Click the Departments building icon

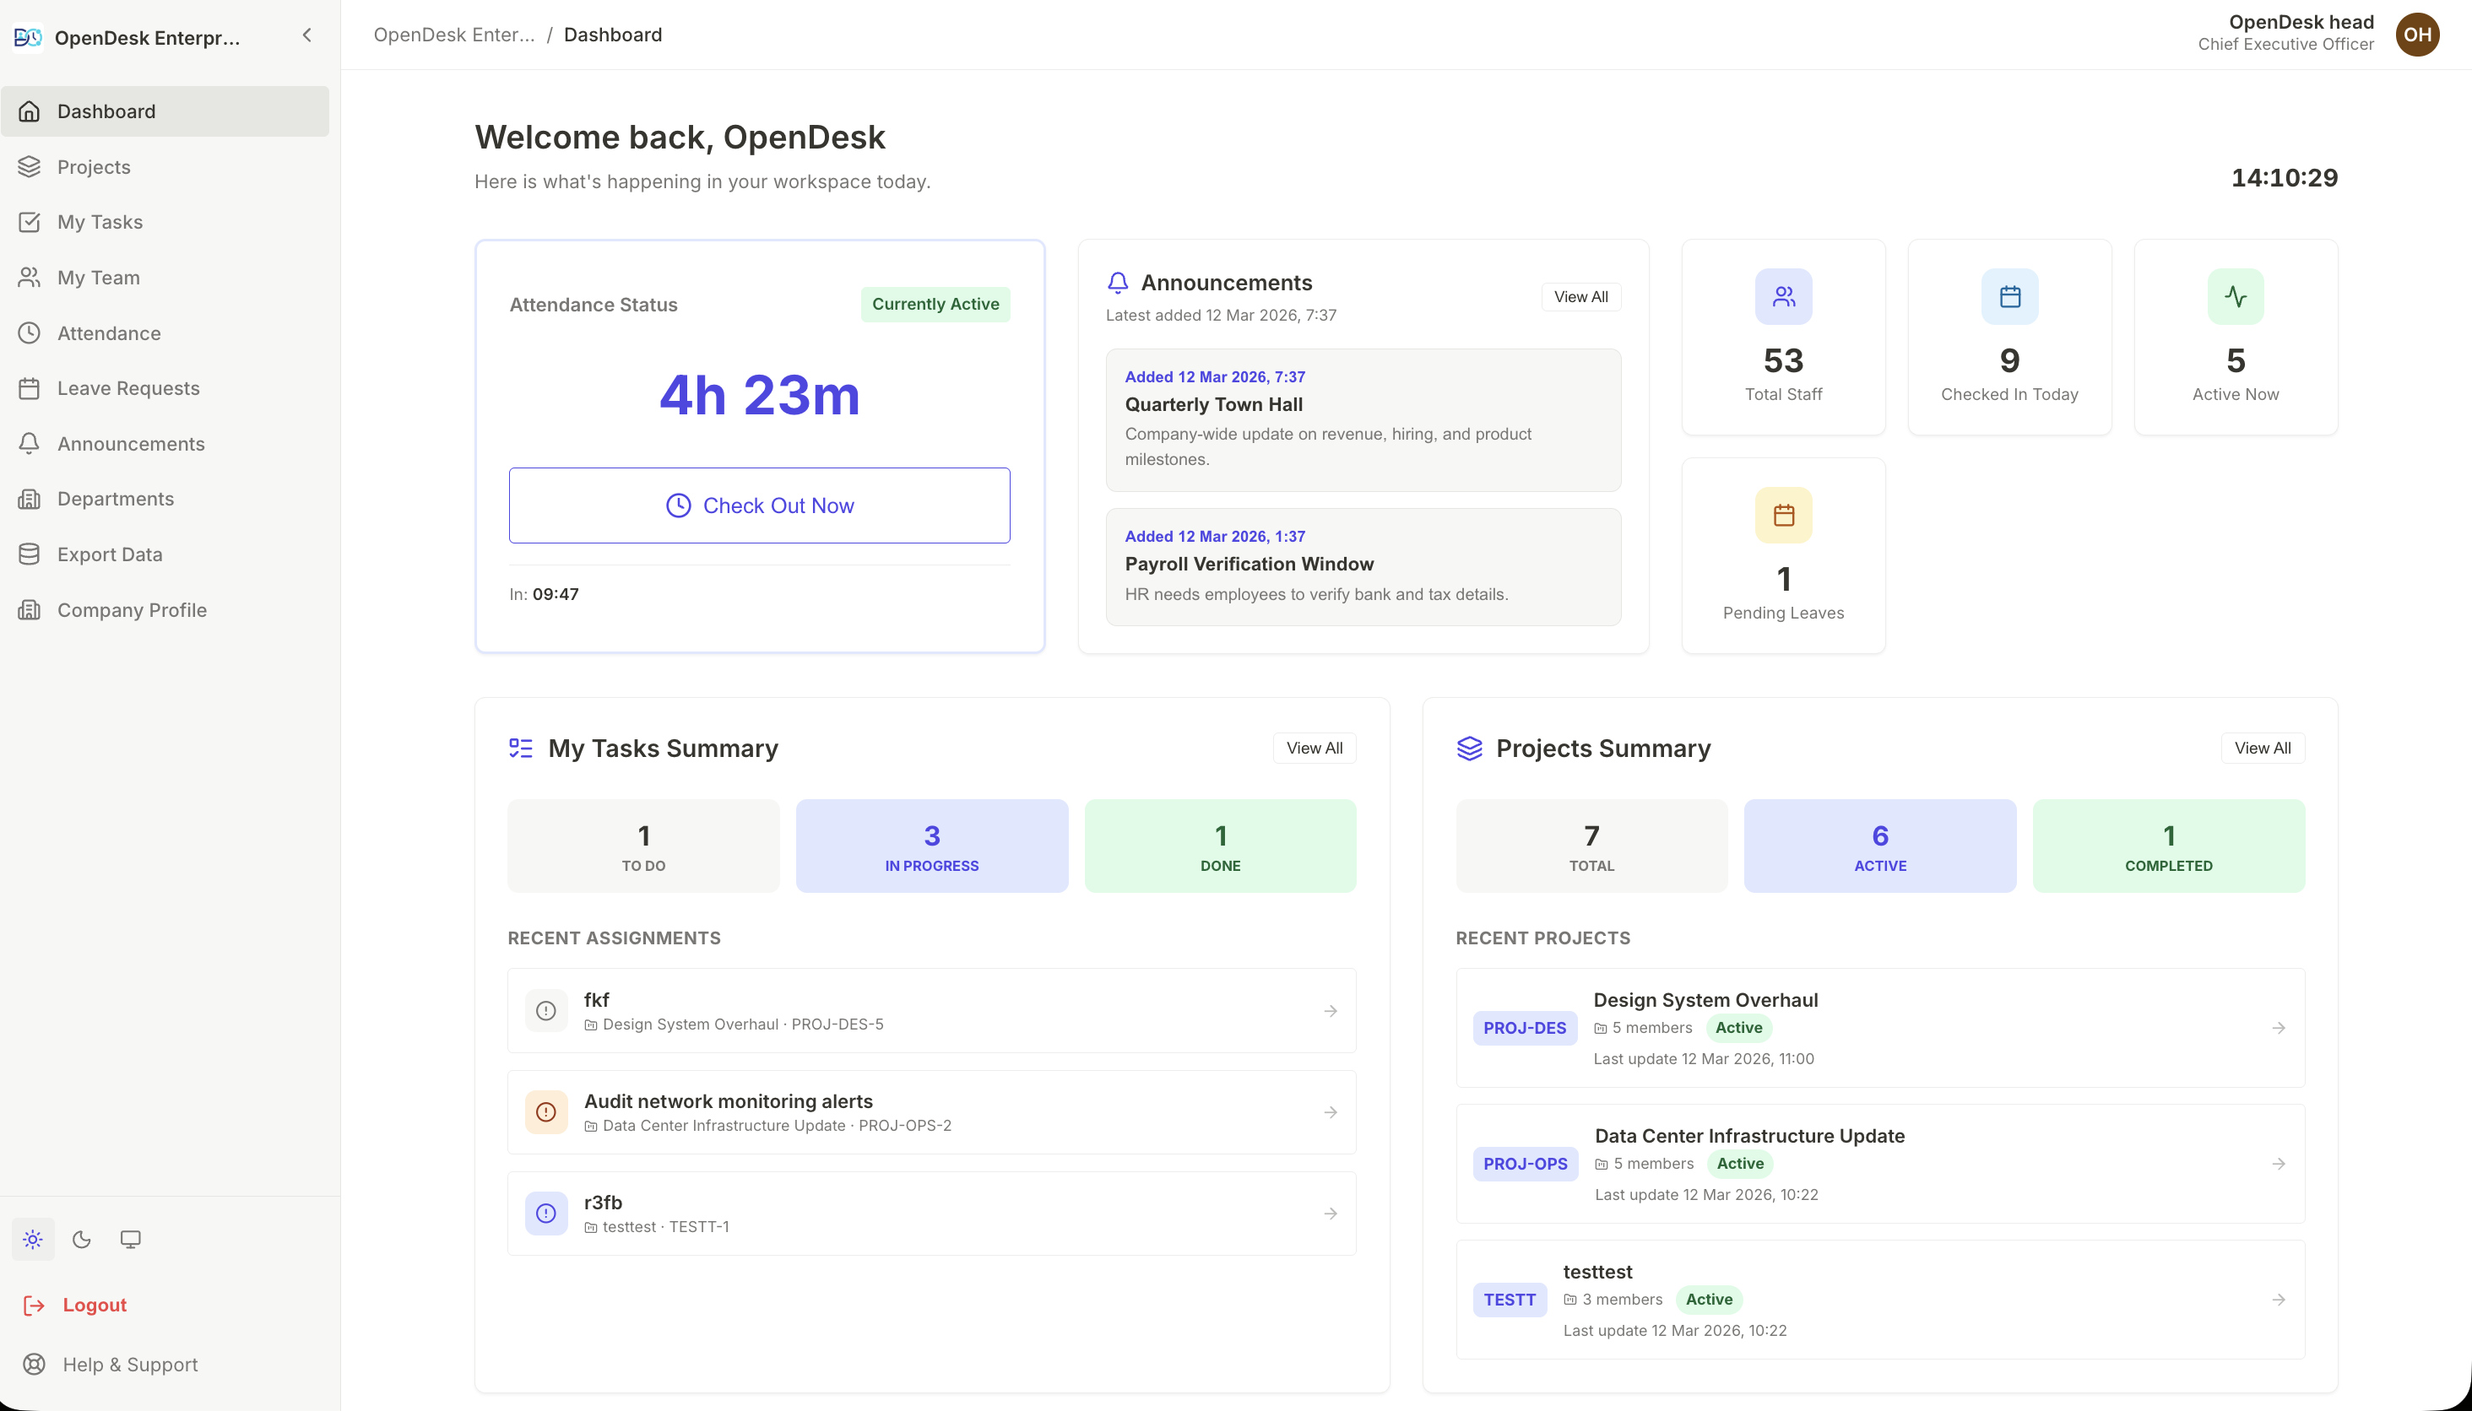(x=29, y=499)
